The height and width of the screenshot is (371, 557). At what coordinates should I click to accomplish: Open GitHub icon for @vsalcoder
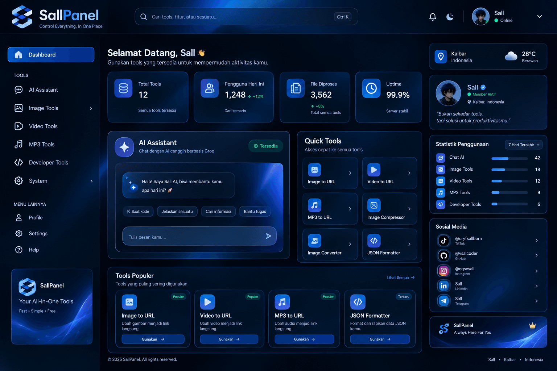click(x=443, y=256)
